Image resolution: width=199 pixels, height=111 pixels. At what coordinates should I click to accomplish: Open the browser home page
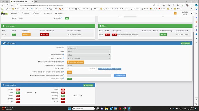point(12,5)
